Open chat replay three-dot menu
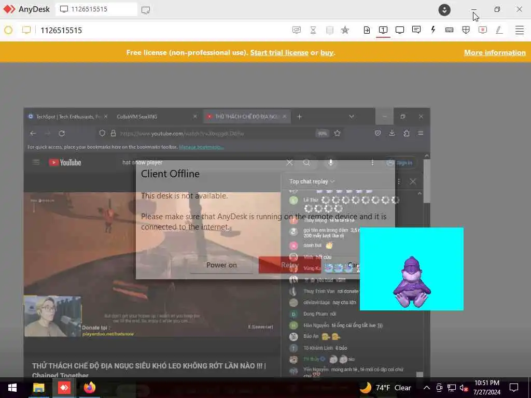The height and width of the screenshot is (398, 531). pos(399,181)
